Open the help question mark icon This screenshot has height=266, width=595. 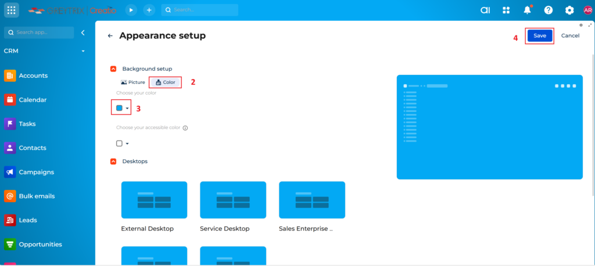coord(549,10)
